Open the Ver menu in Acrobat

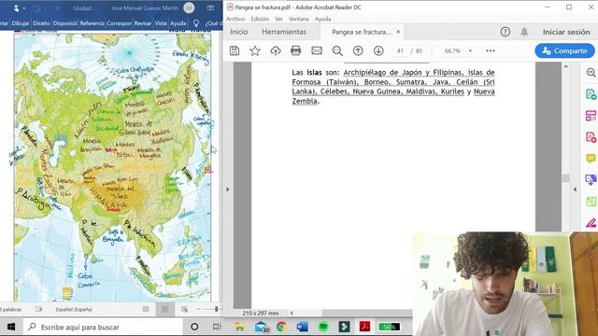278,19
